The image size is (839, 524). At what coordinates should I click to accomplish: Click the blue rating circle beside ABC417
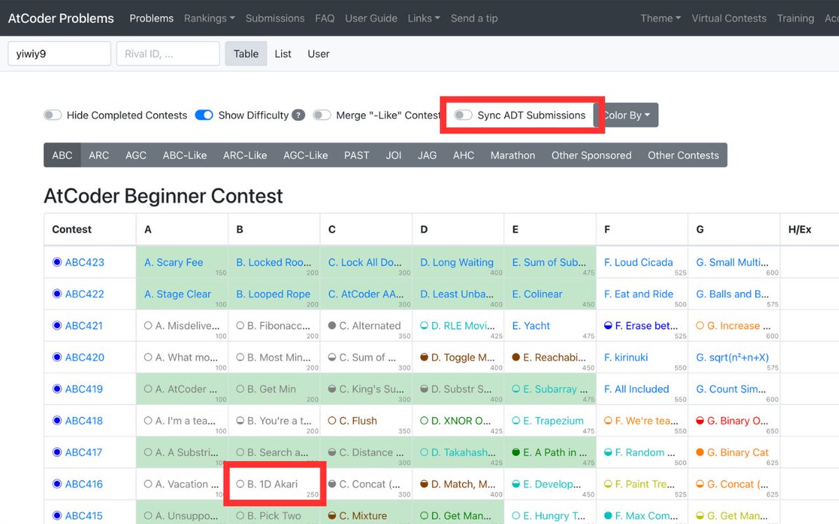(57, 453)
